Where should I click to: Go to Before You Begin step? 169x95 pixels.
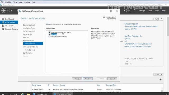[x=29, y=25]
